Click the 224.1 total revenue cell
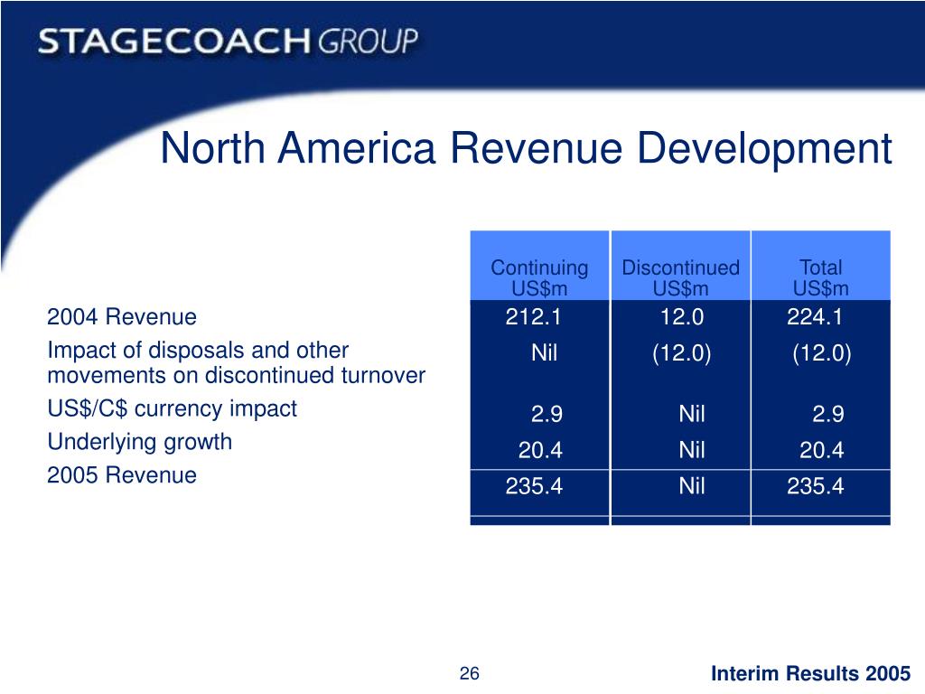 (x=815, y=317)
